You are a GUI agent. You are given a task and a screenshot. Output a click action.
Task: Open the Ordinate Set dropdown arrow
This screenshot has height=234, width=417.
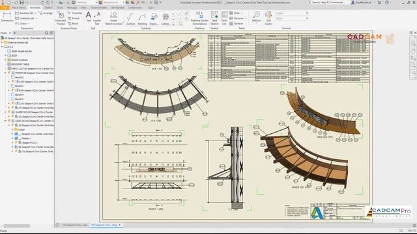point(36,18)
